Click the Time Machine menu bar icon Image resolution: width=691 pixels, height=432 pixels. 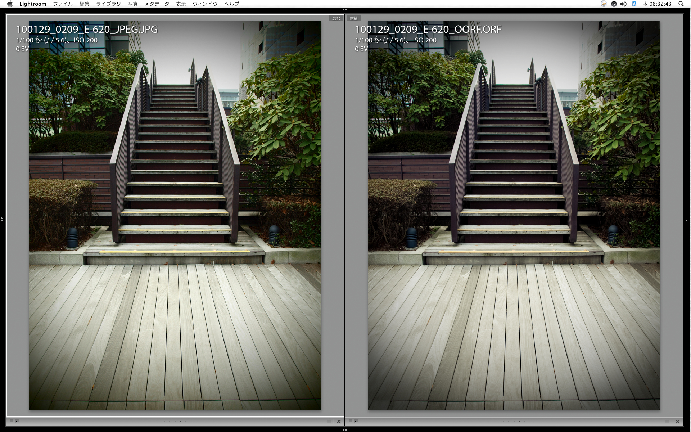click(614, 4)
